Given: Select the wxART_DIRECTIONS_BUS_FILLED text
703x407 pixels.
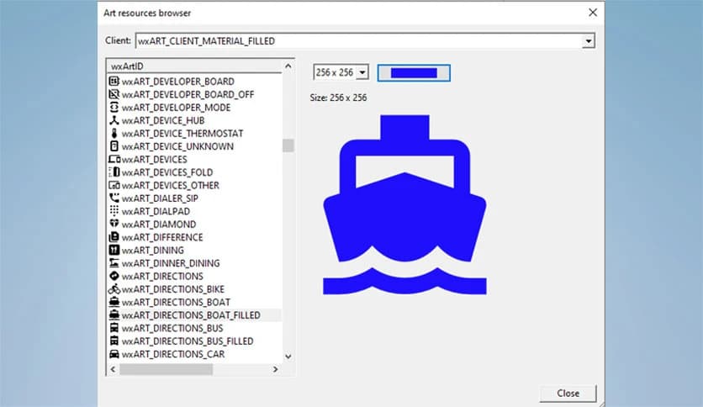Looking at the screenshot, I should [188, 341].
